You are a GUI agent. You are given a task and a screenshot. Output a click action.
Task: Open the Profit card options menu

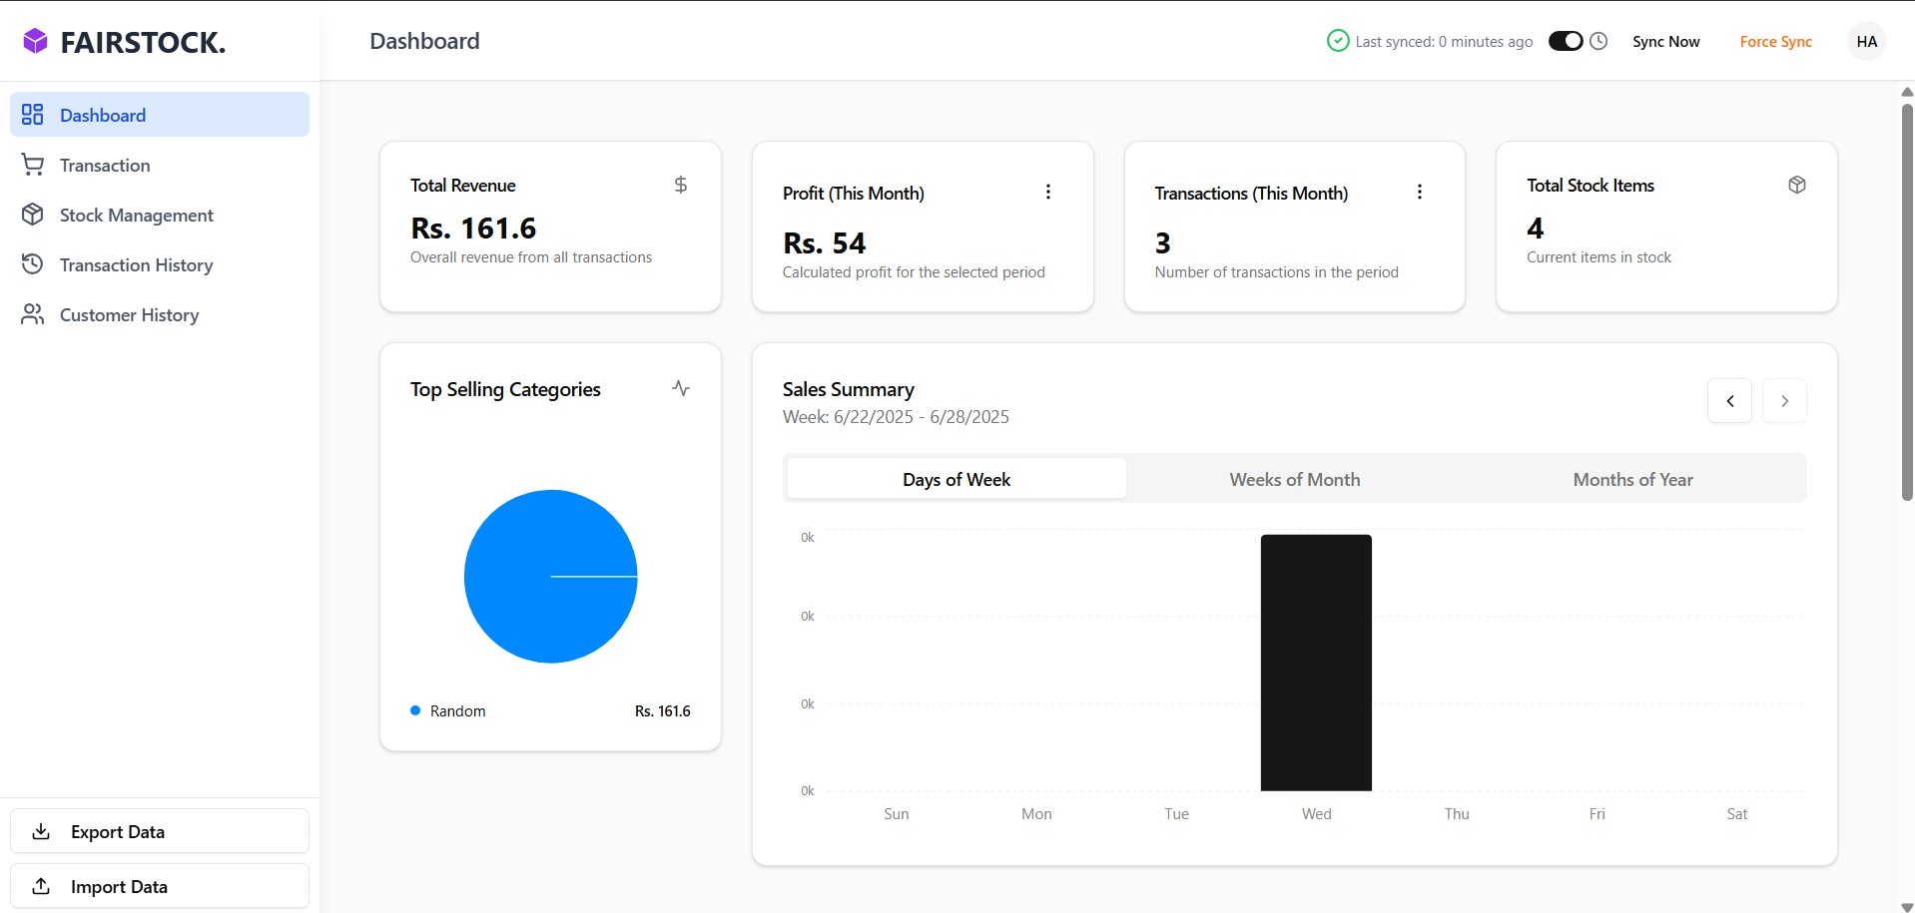tap(1047, 192)
